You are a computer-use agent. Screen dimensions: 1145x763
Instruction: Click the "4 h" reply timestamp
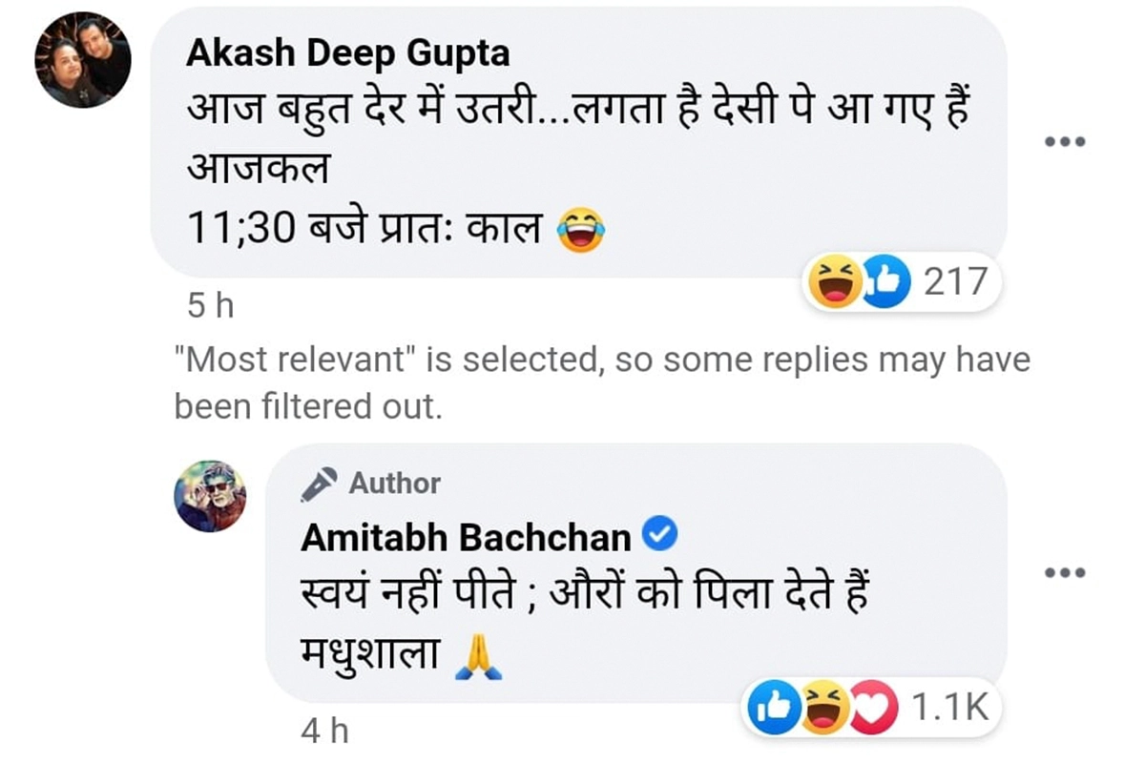point(324,732)
